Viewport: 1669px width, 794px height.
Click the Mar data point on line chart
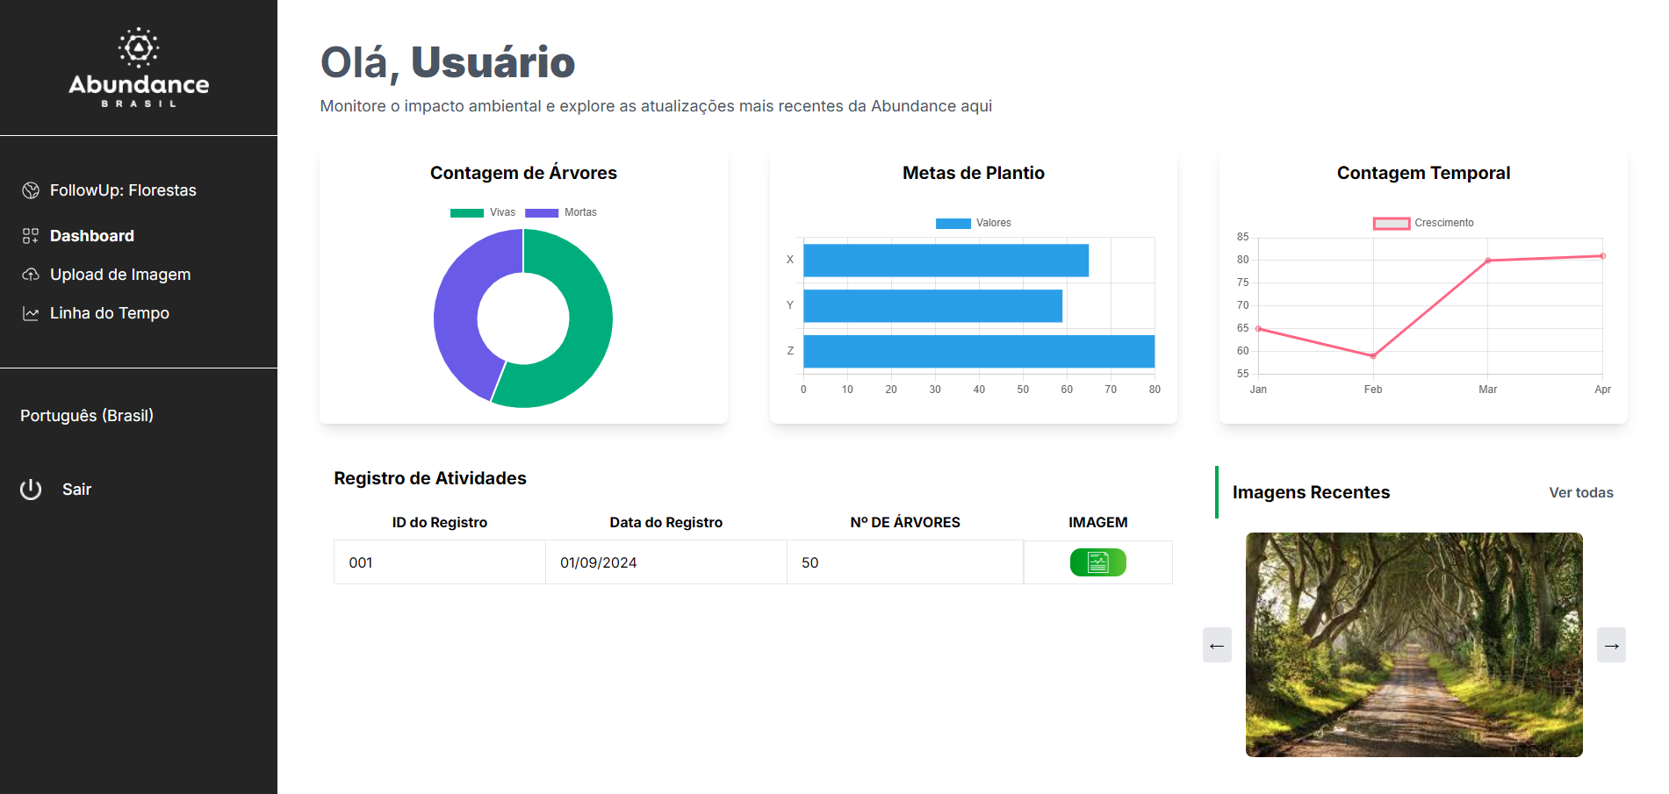(1488, 261)
